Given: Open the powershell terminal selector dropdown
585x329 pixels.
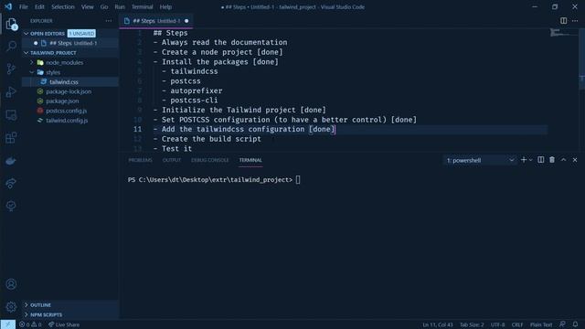Looking at the screenshot, I should 480,160.
